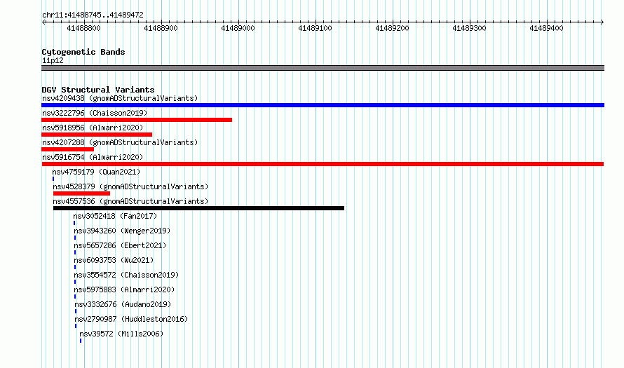Click the blue nsv4759179 variant marker
624x368 pixels.
coord(53,179)
